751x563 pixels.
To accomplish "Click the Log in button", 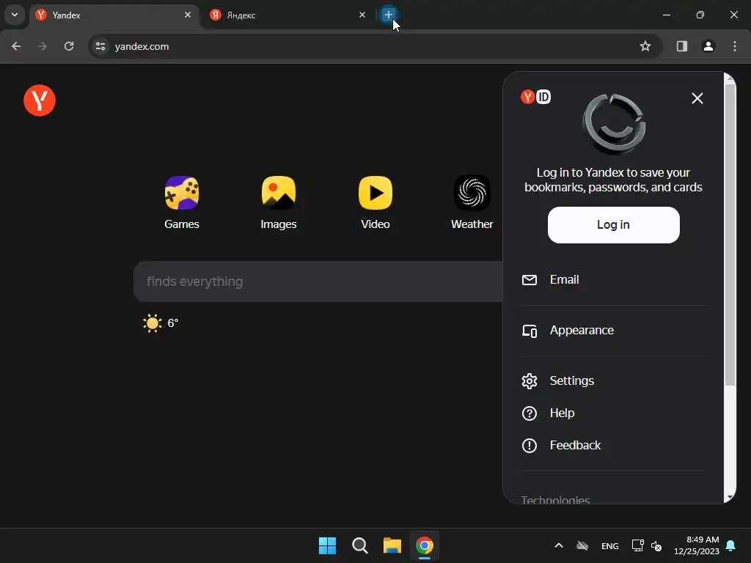I will 613,225.
